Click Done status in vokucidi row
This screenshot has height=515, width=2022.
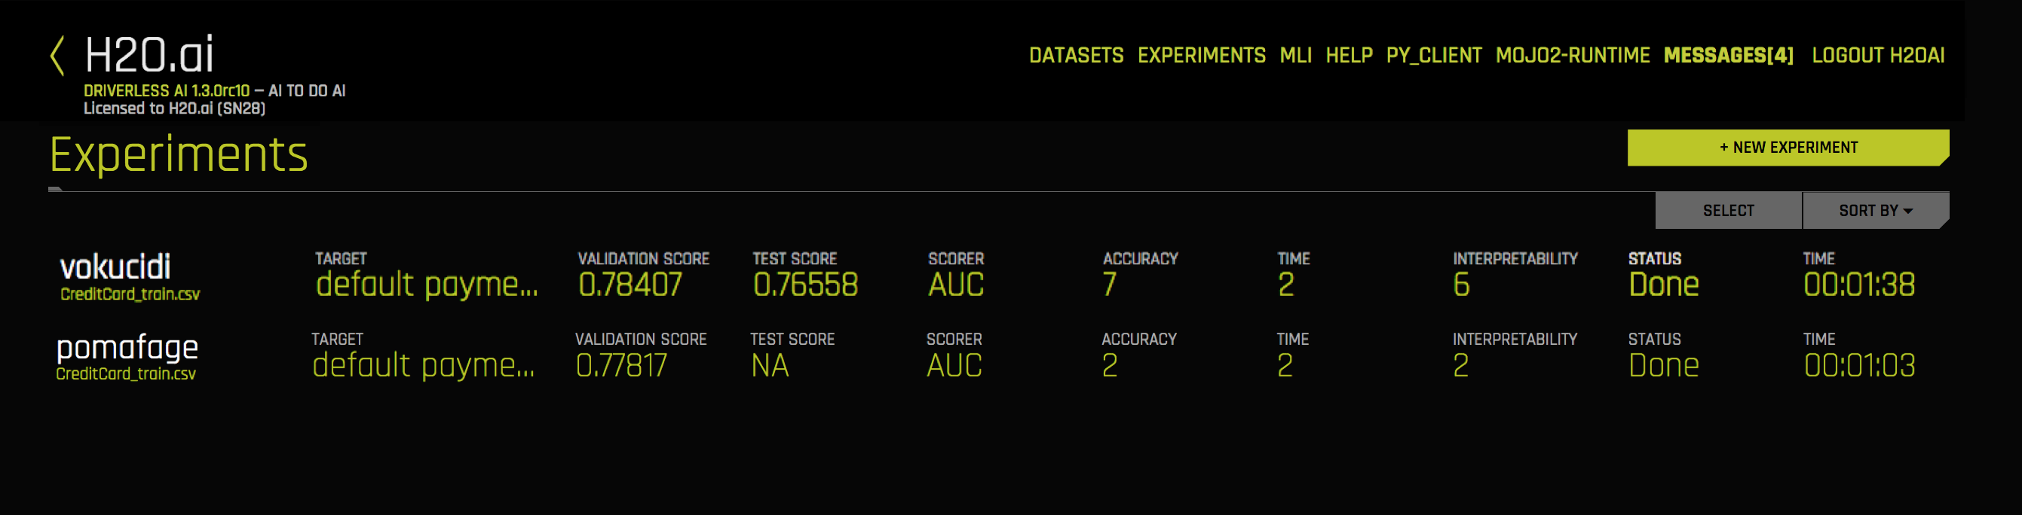click(x=1663, y=285)
